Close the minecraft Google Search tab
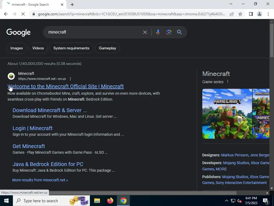This screenshot has height=206, width=274. (62, 5)
